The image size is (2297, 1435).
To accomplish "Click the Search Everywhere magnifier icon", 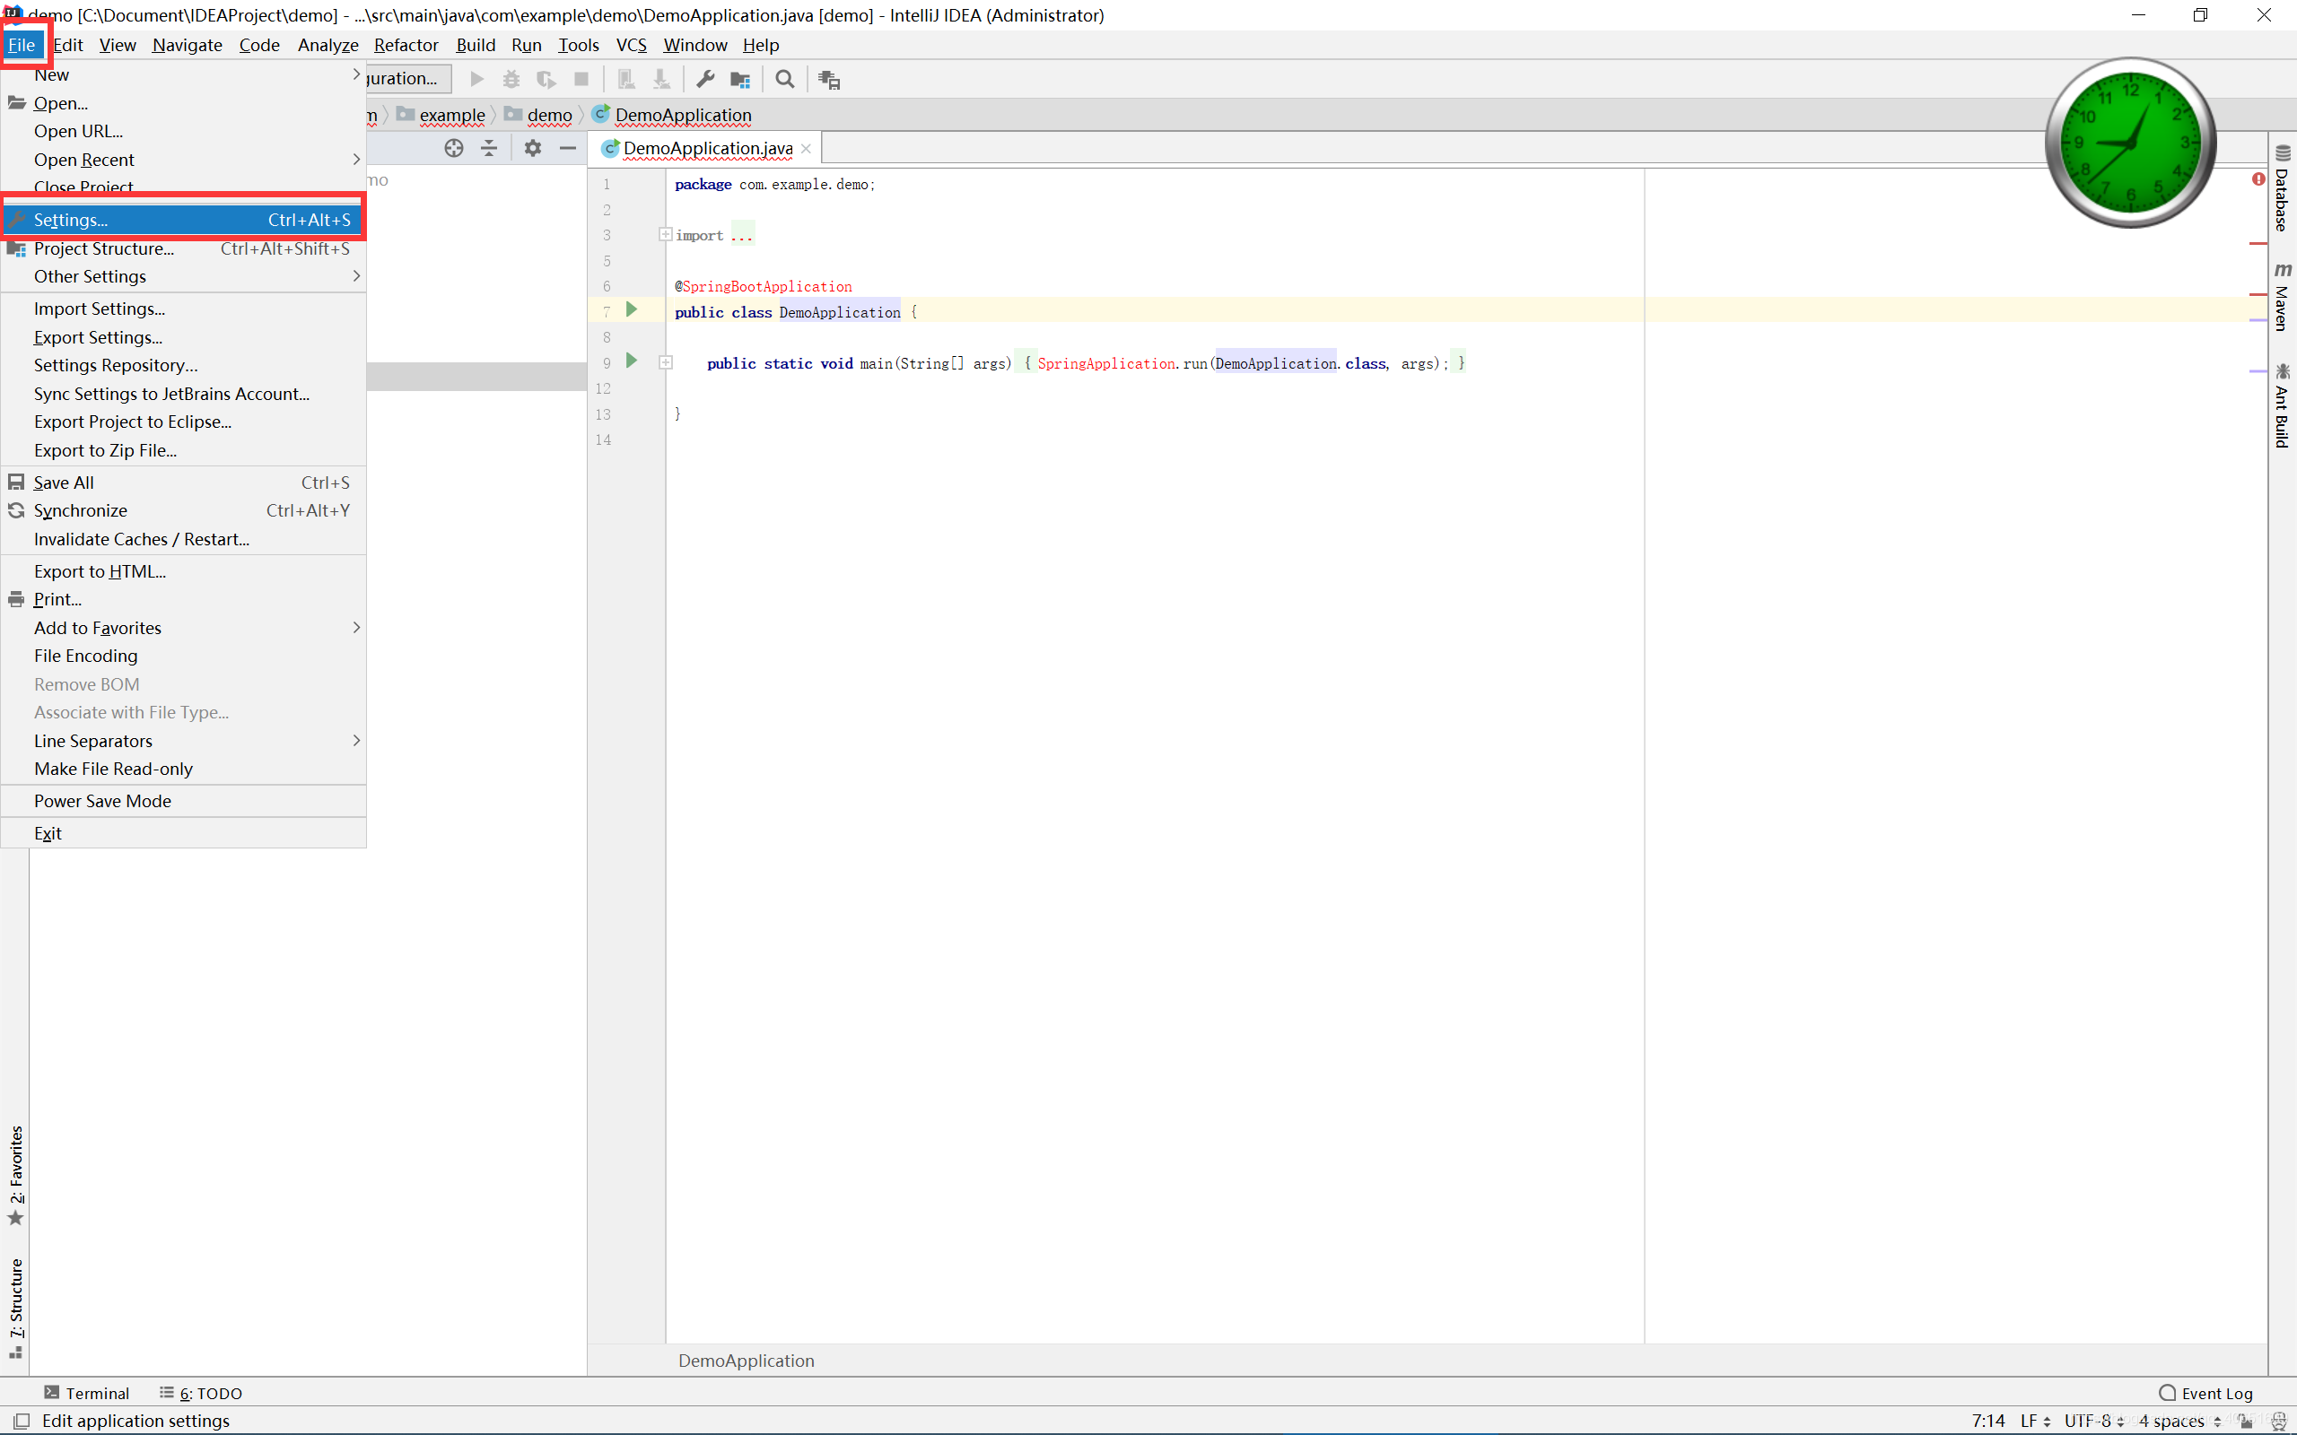I will (785, 80).
